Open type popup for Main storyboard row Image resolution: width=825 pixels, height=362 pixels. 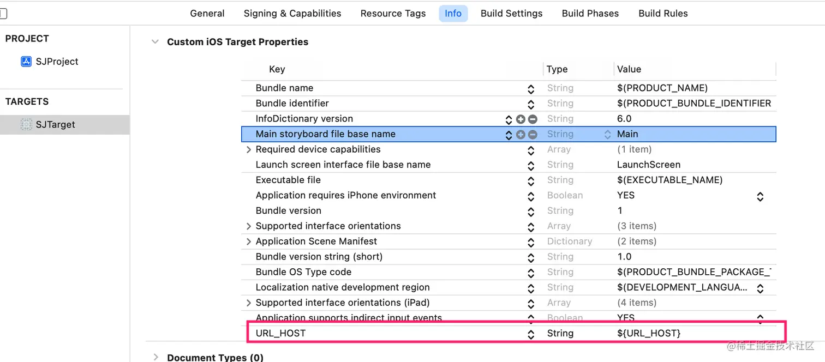click(607, 134)
